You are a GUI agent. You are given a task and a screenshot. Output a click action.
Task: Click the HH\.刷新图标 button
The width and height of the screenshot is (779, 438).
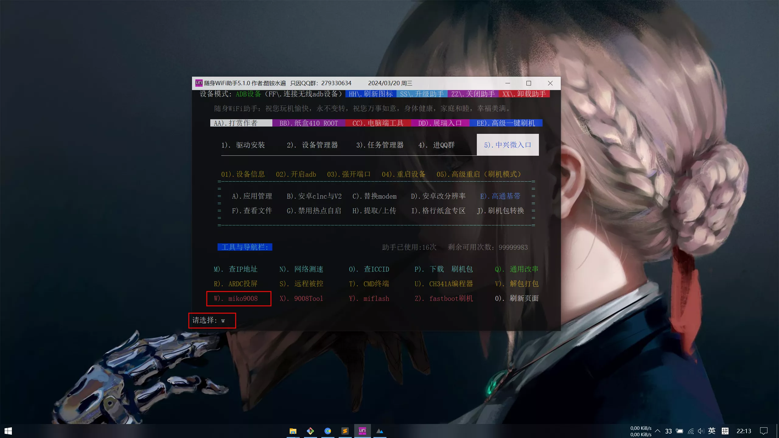(371, 94)
